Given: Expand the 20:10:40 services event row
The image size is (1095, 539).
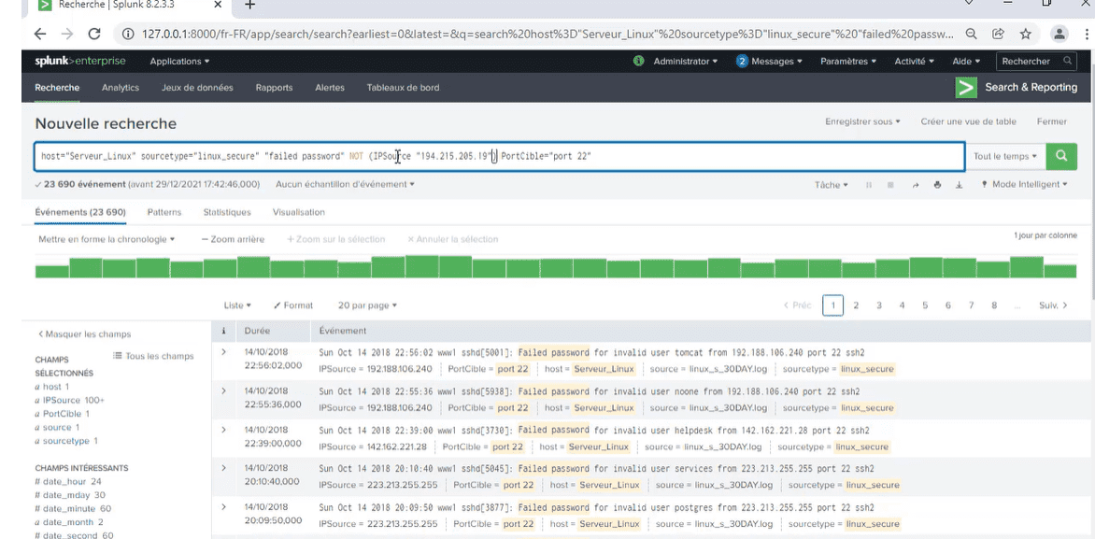Looking at the screenshot, I should tap(223, 468).
